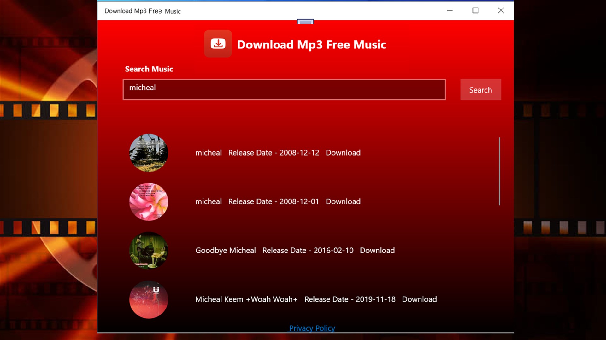Select Goodbye Micheal from the results list
The height and width of the screenshot is (340, 606).
(x=226, y=250)
